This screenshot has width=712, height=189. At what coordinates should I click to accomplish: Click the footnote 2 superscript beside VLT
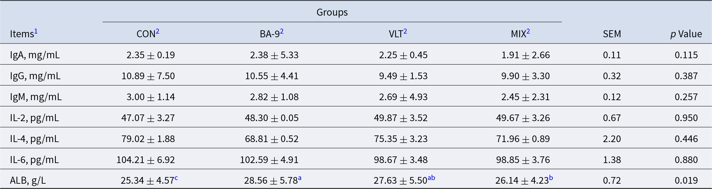pyautogui.click(x=405, y=32)
